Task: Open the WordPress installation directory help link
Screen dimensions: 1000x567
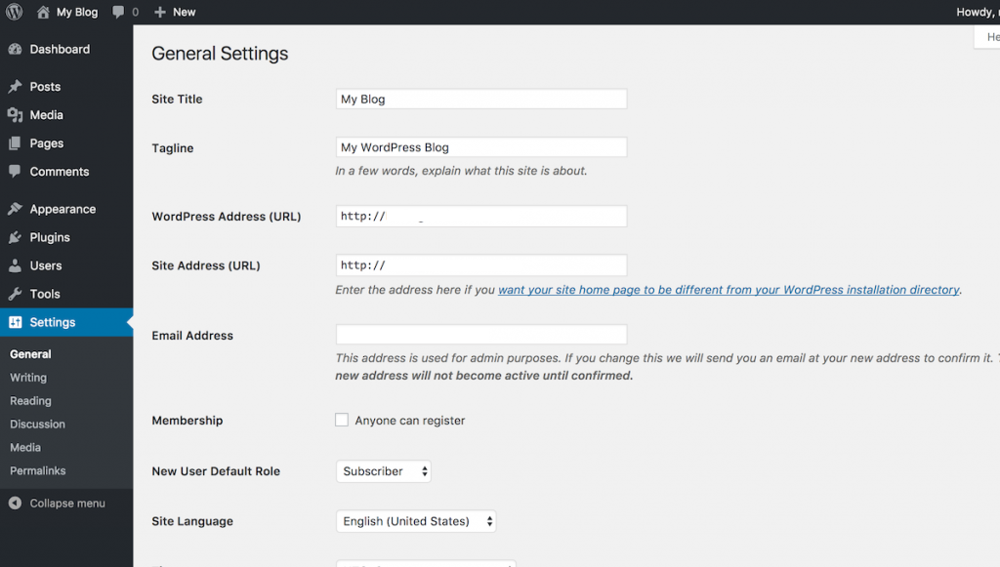Action: (729, 290)
